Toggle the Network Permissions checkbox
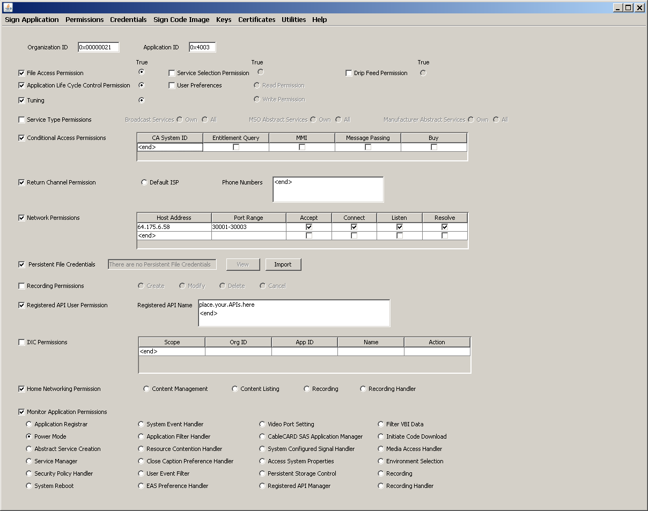648x511 pixels. pos(21,218)
